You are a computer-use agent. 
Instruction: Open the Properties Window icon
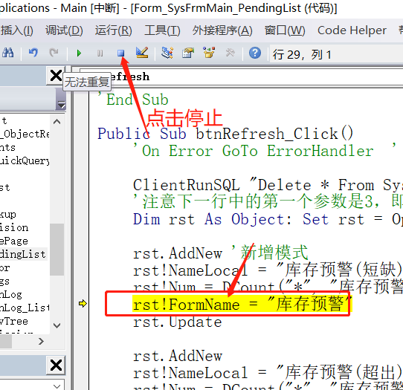click(188, 53)
